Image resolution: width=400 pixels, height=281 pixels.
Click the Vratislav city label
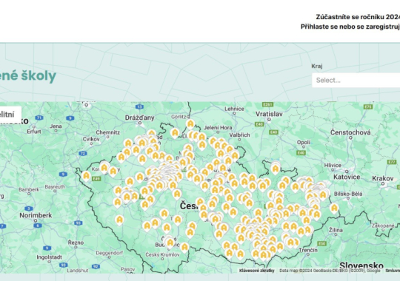269,114
